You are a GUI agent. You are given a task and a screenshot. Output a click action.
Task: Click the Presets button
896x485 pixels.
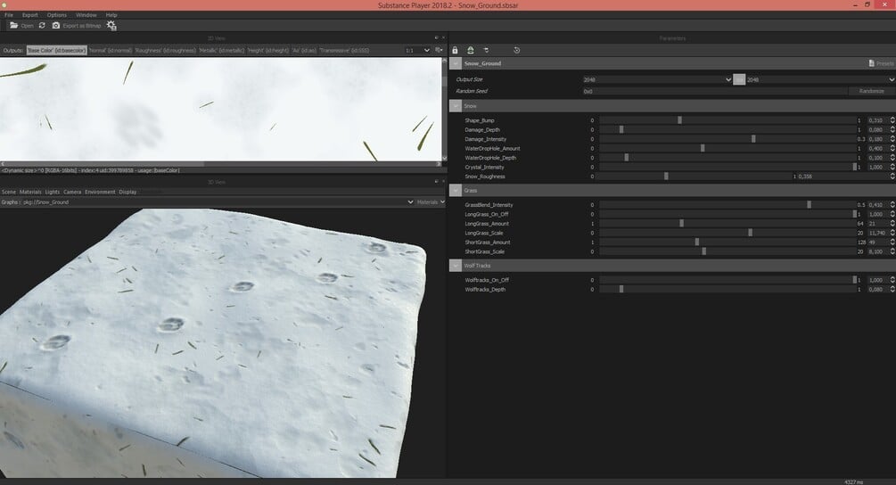pos(881,63)
